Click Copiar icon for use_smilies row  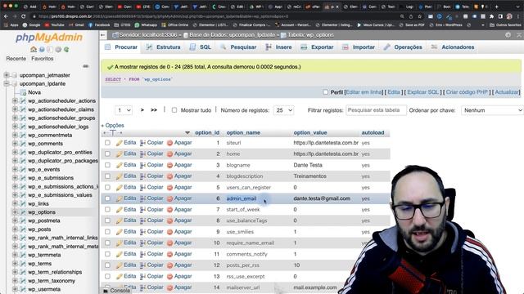point(142,232)
